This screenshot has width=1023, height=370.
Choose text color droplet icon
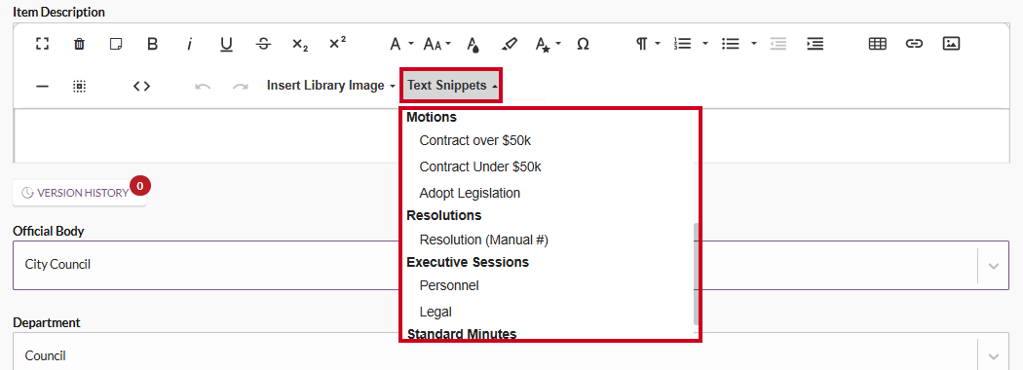coord(473,44)
